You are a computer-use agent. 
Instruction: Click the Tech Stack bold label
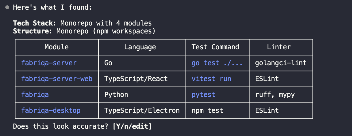tap(33, 23)
